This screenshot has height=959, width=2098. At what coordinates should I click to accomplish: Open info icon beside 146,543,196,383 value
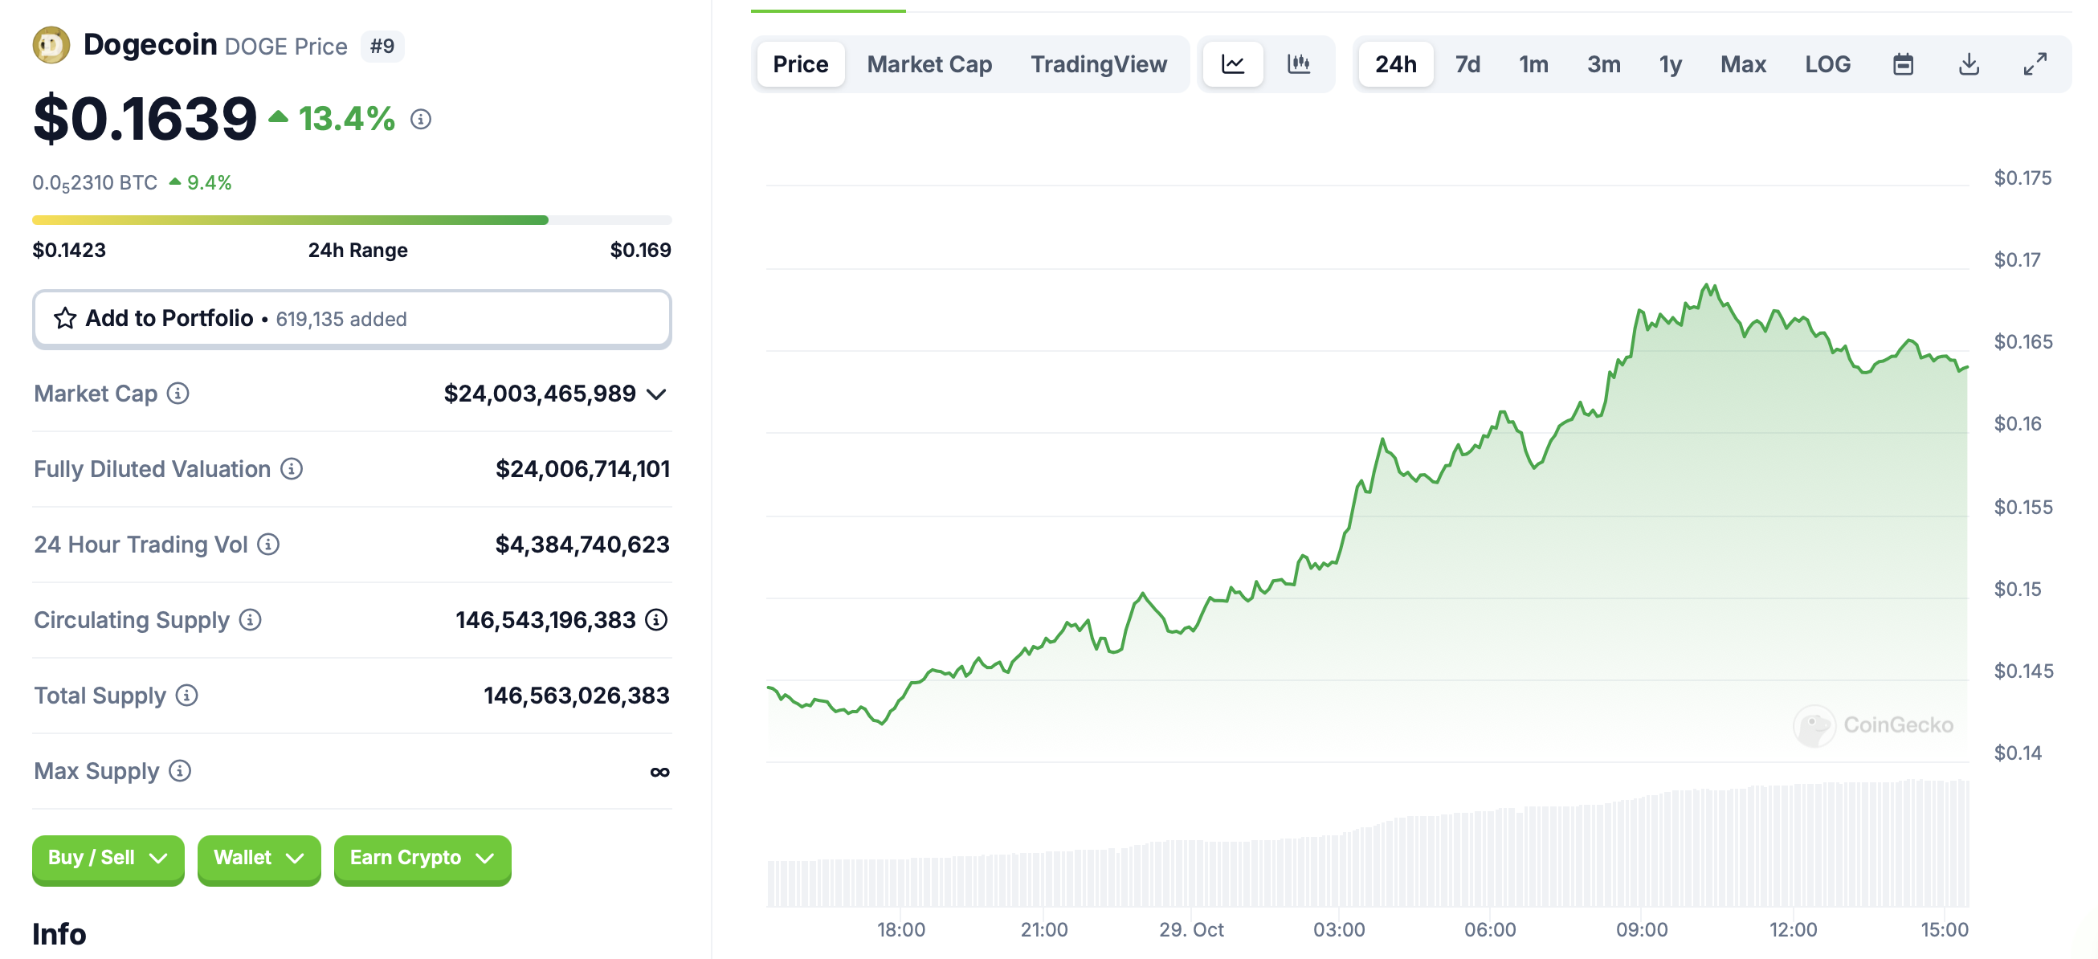(656, 619)
